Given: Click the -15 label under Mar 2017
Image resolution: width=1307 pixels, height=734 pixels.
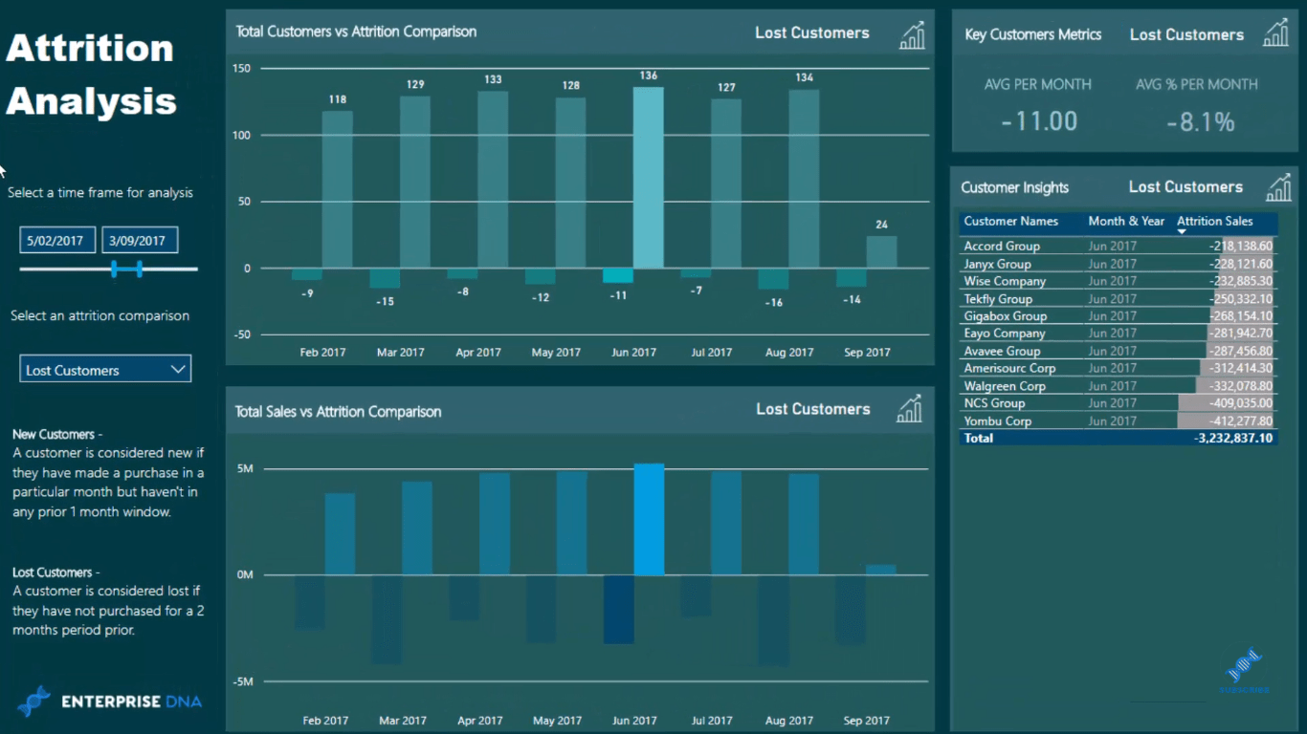Looking at the screenshot, I should [x=385, y=301].
